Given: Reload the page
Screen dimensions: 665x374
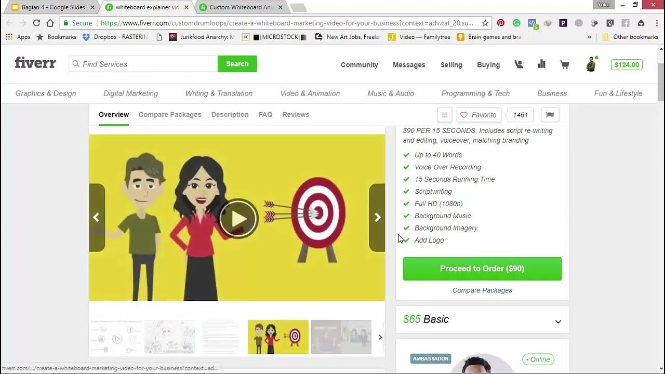Looking at the screenshot, I should pyautogui.click(x=36, y=23).
